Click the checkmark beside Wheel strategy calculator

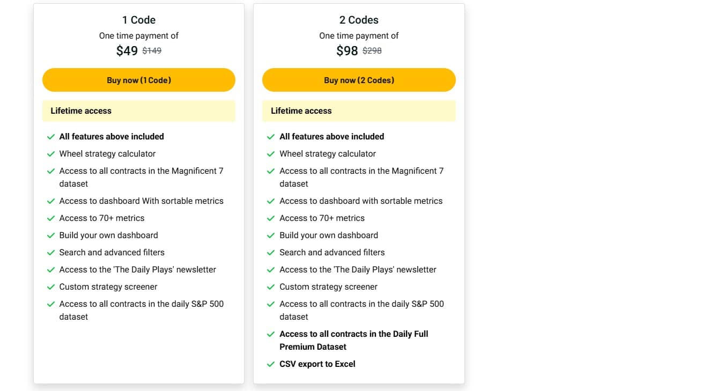tap(51, 154)
